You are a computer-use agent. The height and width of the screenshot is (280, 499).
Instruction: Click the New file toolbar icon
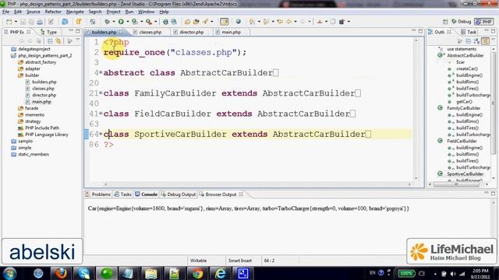[x=9, y=22]
